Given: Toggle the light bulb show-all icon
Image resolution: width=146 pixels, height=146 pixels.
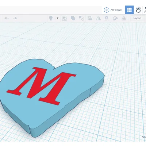Looking at the screenshot, I should 51,18.
